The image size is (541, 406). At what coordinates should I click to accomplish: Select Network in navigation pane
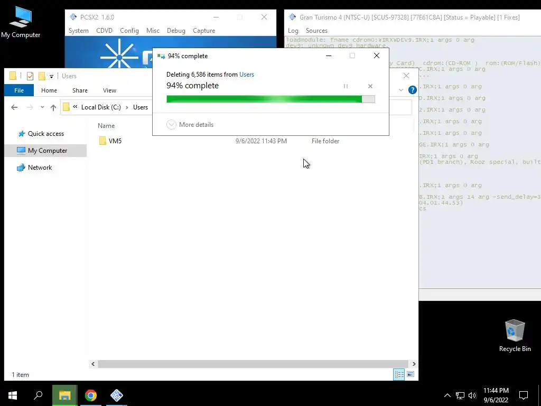coord(34,168)
